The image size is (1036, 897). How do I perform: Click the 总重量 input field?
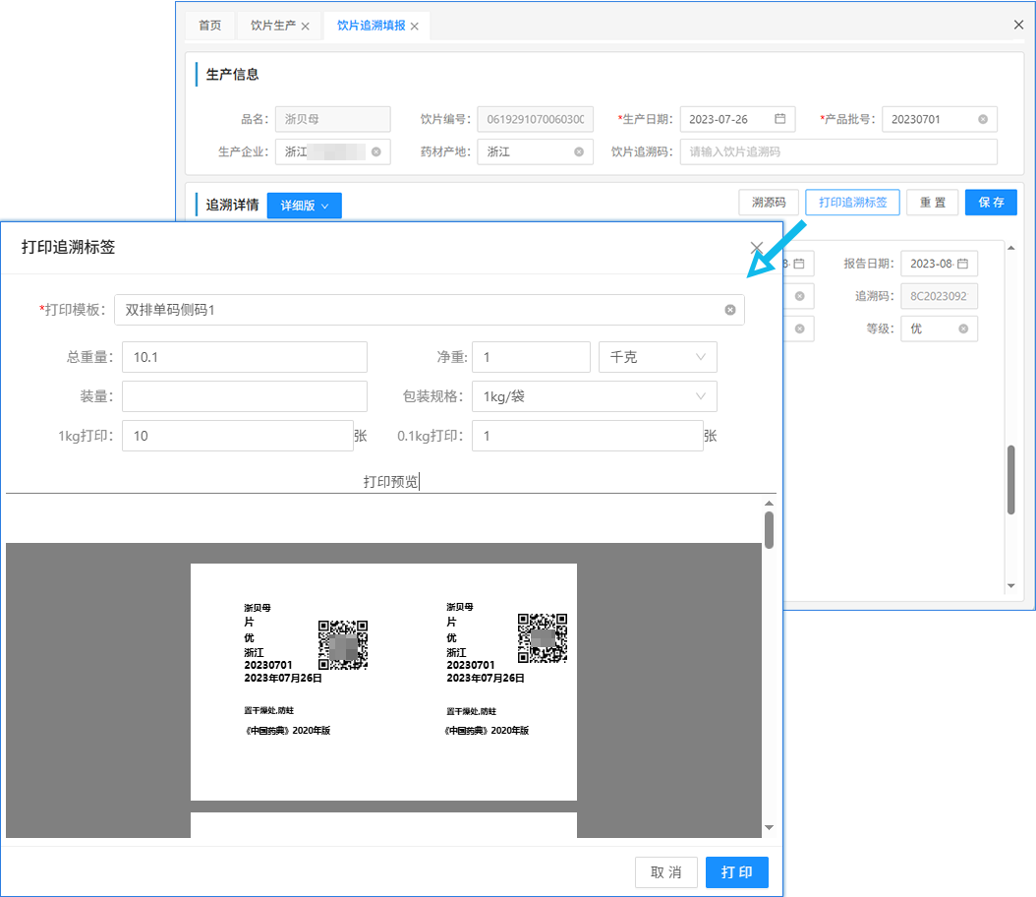coord(244,357)
